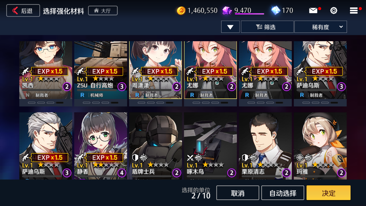
Task: Open the settings gear icon
Action: coord(334,11)
